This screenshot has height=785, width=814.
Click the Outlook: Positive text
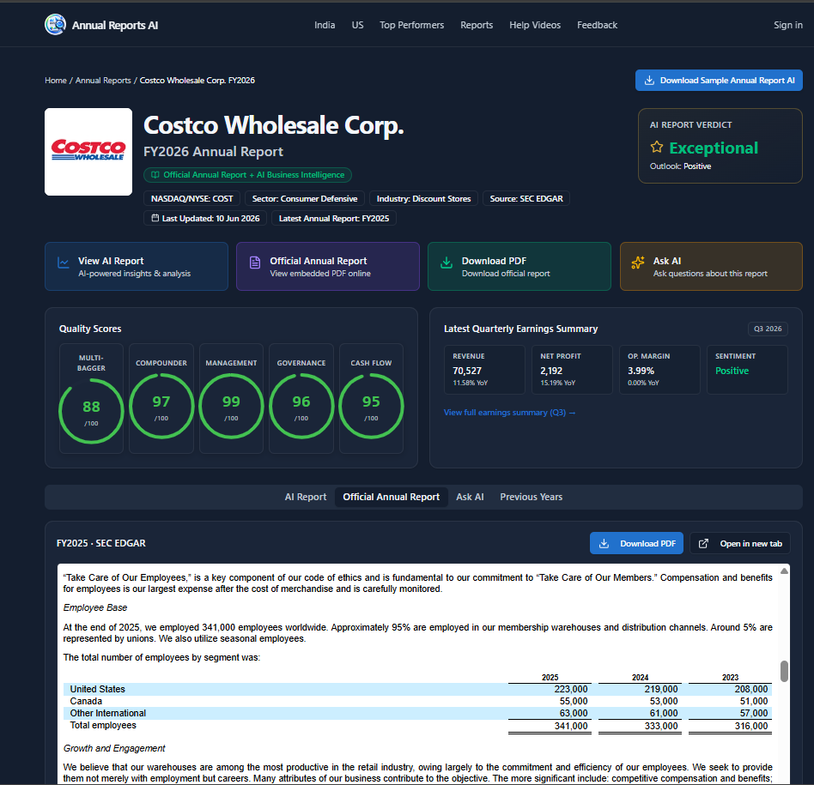681,166
